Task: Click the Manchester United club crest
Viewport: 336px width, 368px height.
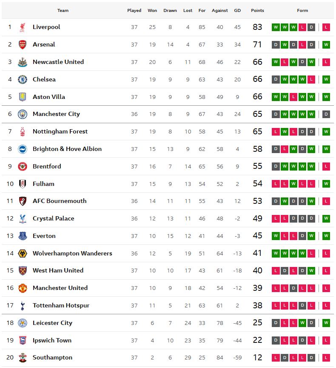Action: click(23, 288)
